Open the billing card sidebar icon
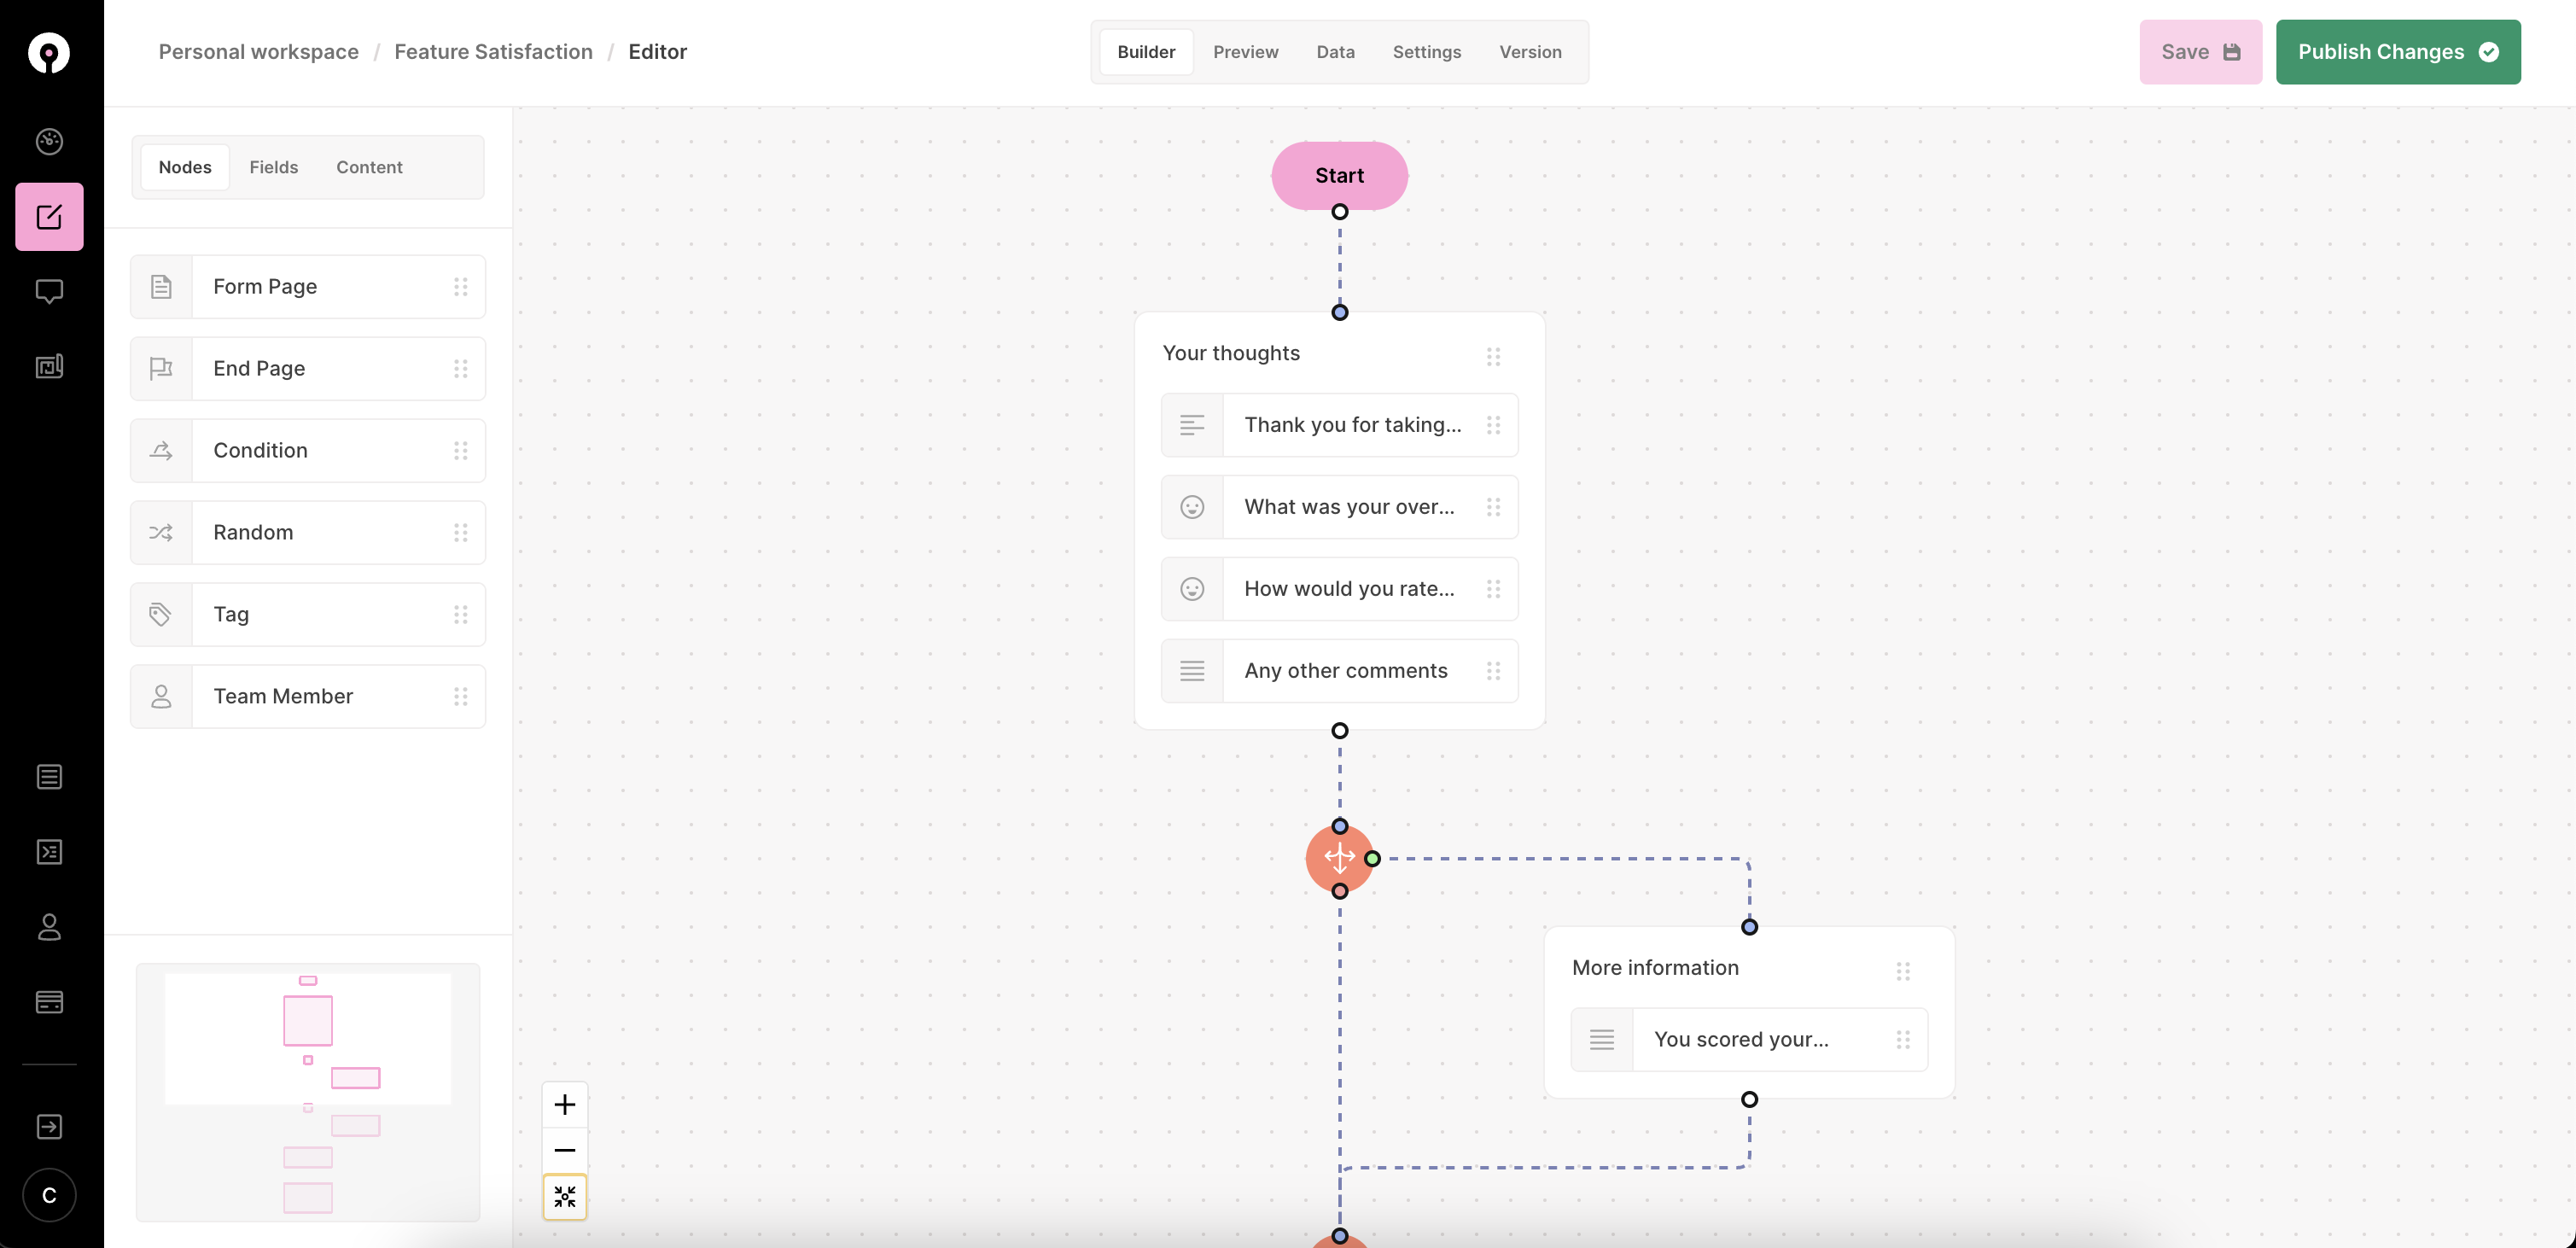Image resolution: width=2576 pixels, height=1248 pixels. 49,1002
